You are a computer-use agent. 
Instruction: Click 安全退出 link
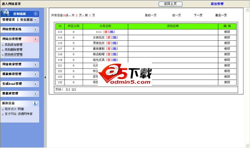(x=26, y=20)
